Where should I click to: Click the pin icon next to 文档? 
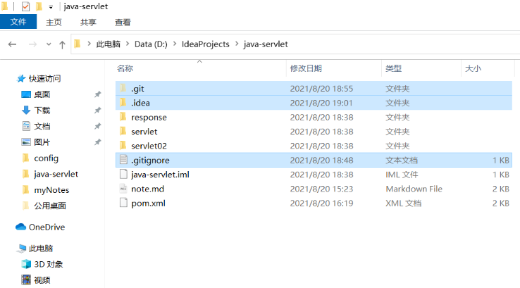(x=97, y=126)
